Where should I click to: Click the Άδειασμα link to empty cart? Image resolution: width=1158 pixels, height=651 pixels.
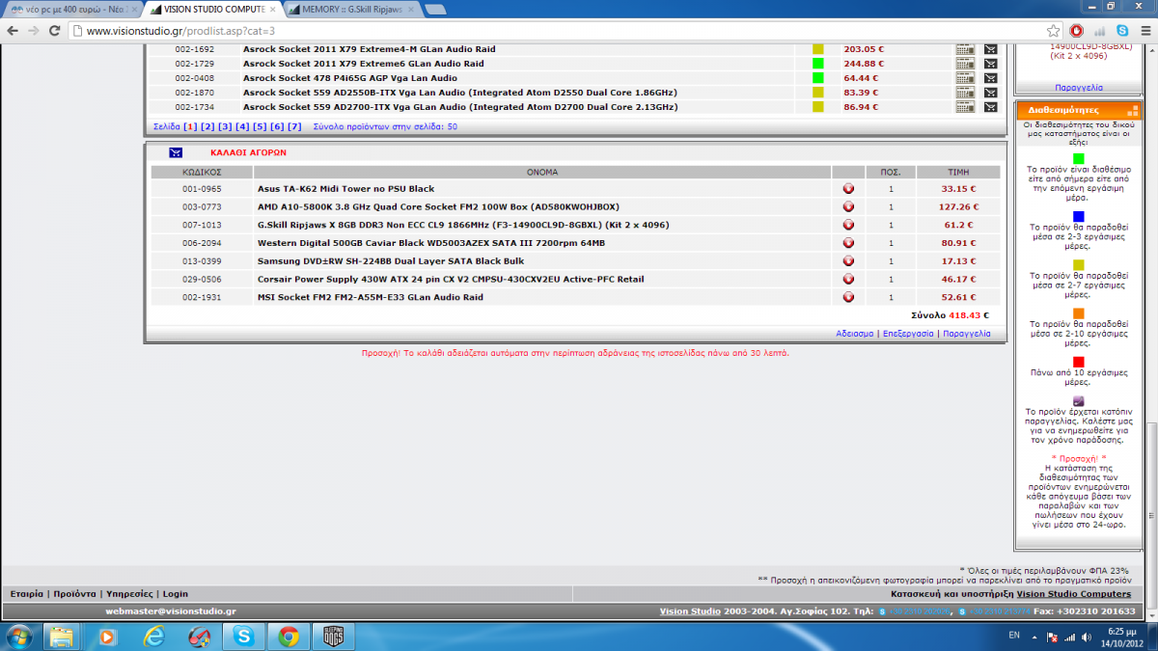[x=855, y=333]
